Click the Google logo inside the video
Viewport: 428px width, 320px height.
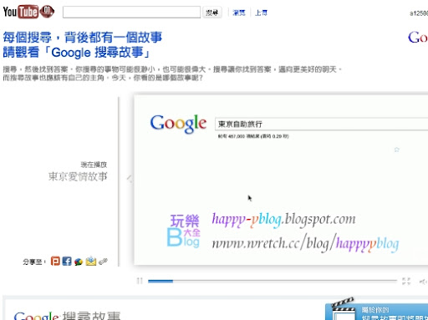tap(178, 124)
